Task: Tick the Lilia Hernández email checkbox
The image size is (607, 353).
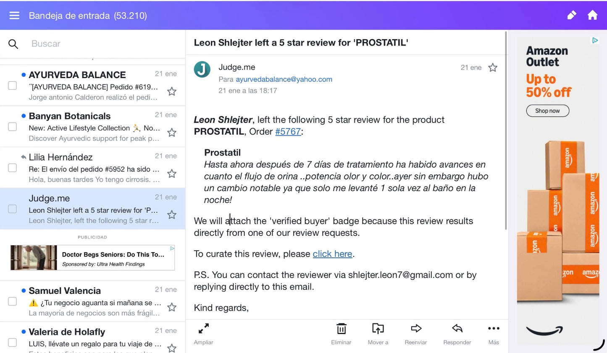Action: [13, 168]
